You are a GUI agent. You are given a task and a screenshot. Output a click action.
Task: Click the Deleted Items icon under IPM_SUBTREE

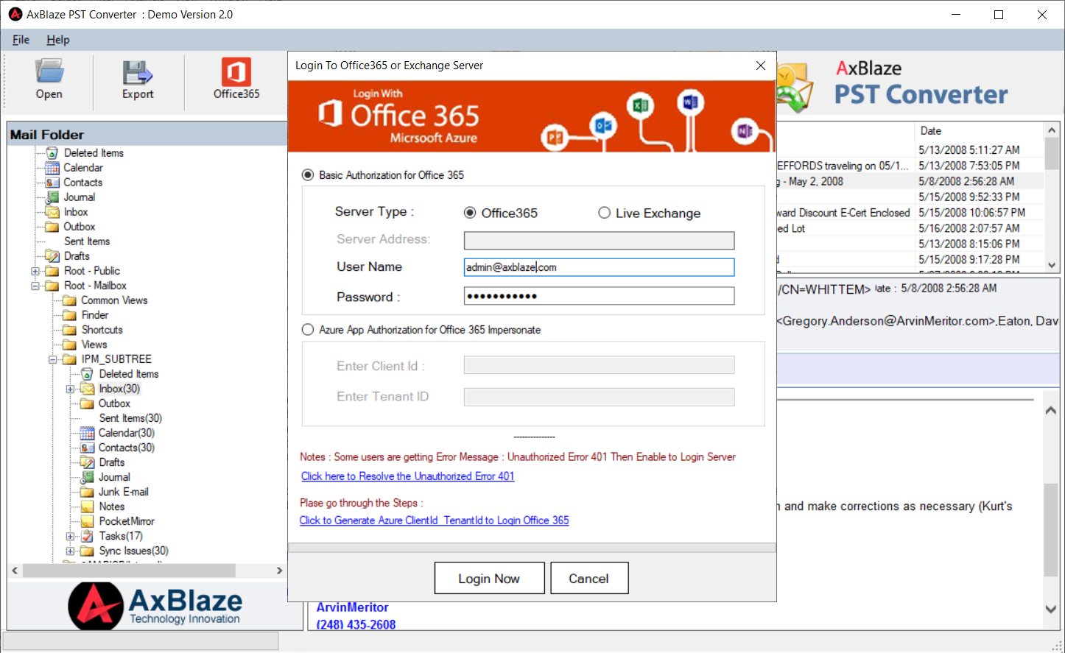[x=88, y=374]
